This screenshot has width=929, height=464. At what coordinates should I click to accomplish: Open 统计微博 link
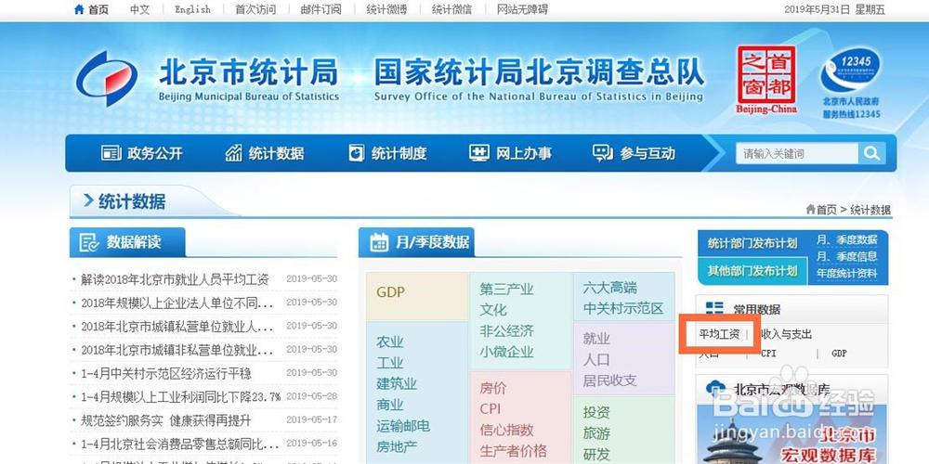(x=386, y=9)
